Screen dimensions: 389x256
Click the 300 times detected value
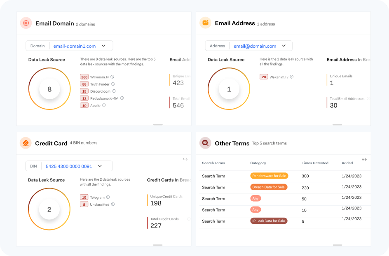click(x=305, y=176)
